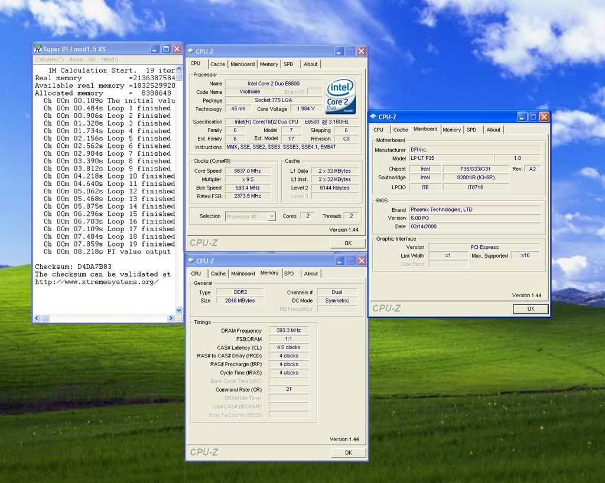Viewport: 605px width, 483px height.
Task: Click the Code Name value Wolfdale
Action: tap(250, 91)
